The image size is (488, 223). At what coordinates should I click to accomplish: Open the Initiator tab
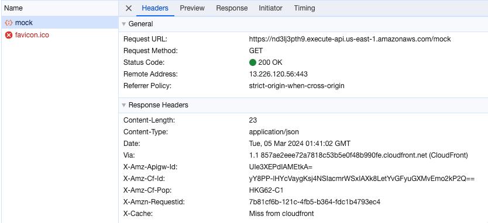[270, 8]
